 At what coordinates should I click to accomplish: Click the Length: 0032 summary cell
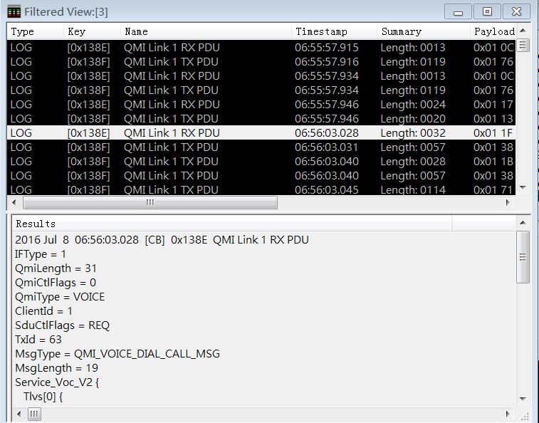[413, 133]
